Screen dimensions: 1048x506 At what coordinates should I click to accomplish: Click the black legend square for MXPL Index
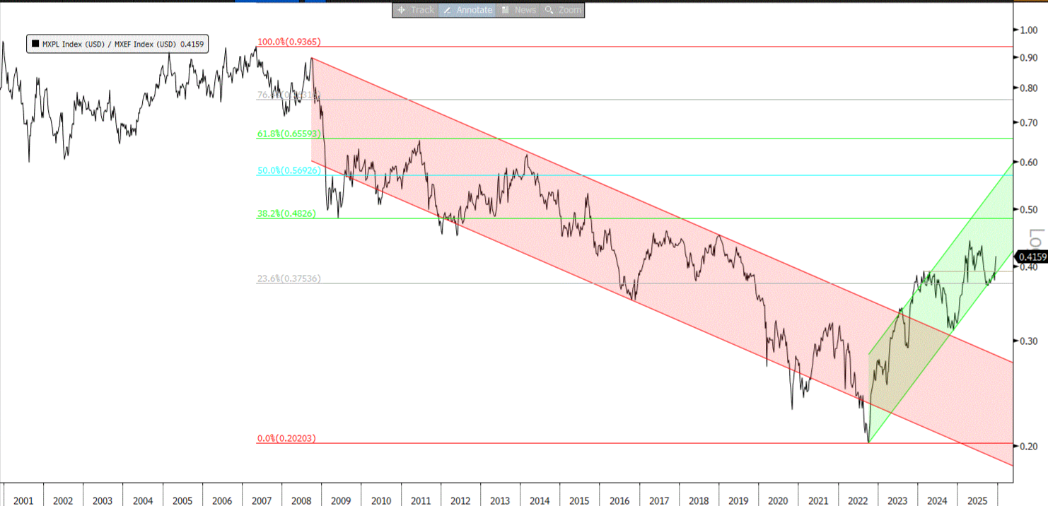point(35,44)
